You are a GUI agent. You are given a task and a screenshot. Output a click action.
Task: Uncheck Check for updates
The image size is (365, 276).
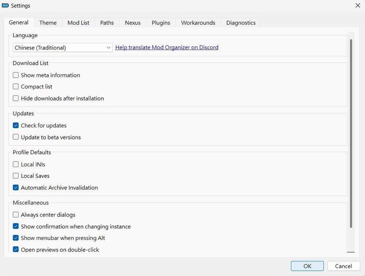tap(16, 126)
